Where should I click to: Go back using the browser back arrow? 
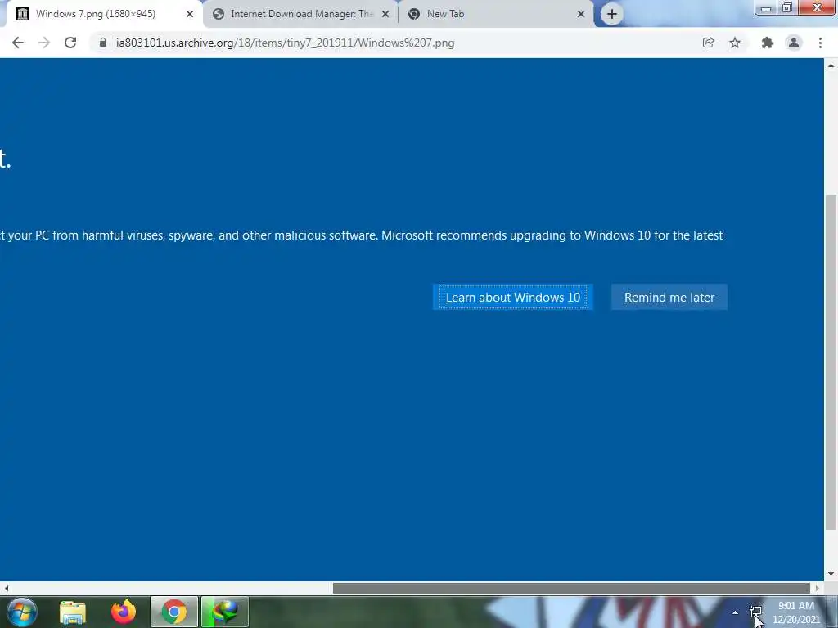18,43
